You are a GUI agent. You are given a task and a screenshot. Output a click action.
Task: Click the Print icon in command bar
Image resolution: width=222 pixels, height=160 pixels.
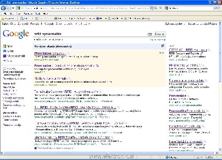(55, 19)
